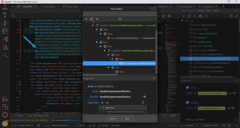Open the global settings gear in left sidebar
The width and height of the screenshot is (240, 128).
pos(5,114)
